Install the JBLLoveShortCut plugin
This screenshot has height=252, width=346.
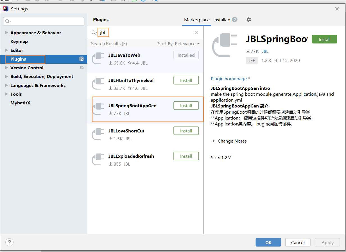[186, 131]
